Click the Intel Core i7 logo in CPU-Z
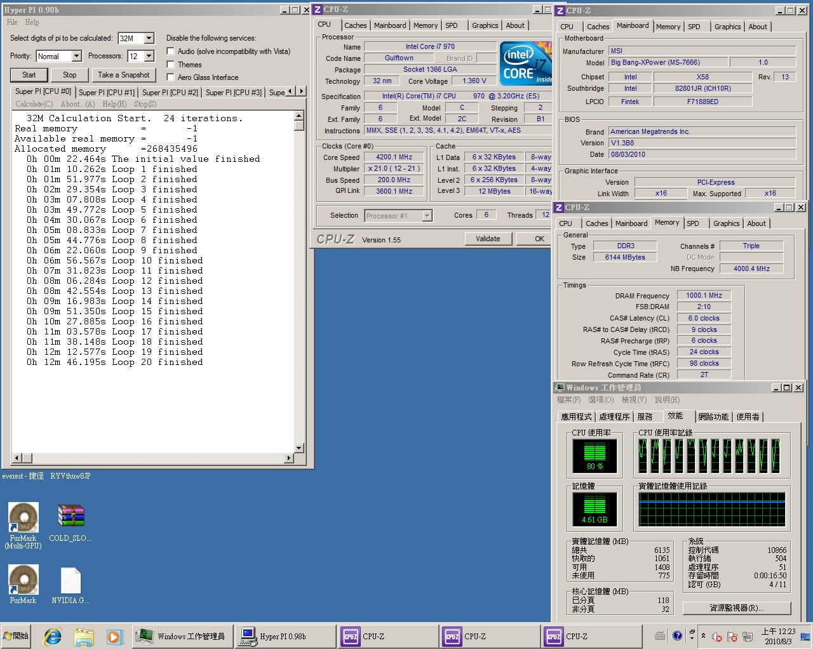The image size is (813, 650). click(x=525, y=62)
